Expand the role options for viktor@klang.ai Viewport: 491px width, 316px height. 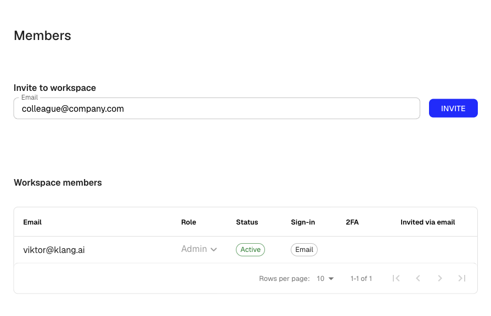coord(199,249)
